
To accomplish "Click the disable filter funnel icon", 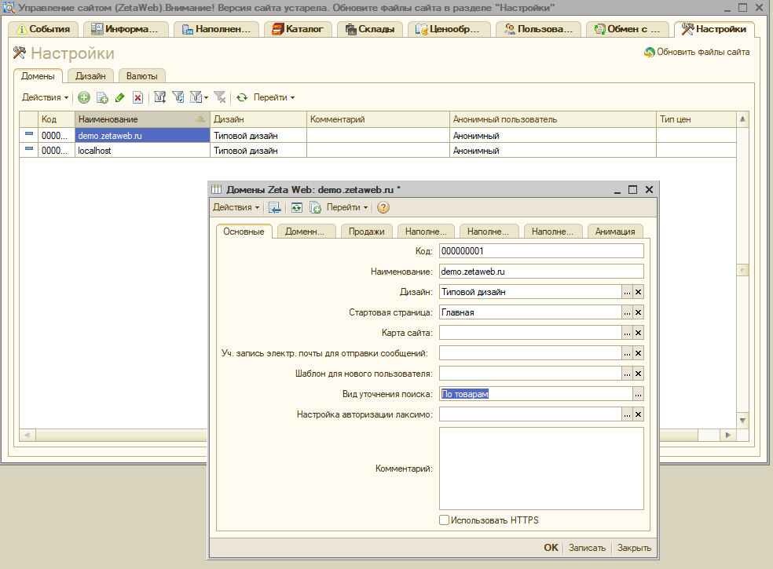I will click(220, 97).
